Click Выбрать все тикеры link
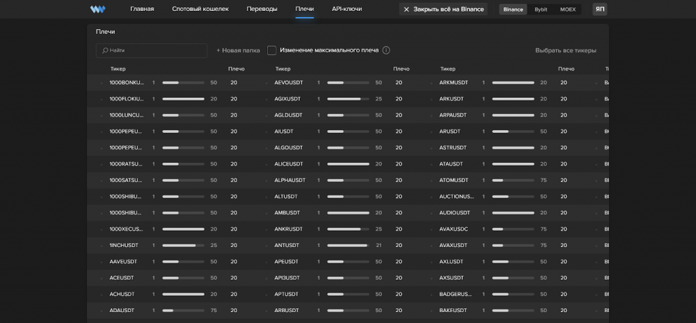 pos(565,50)
